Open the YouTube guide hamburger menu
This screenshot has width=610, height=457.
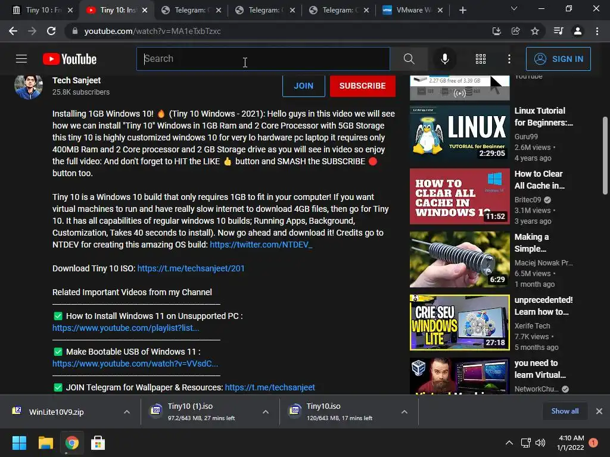click(21, 59)
